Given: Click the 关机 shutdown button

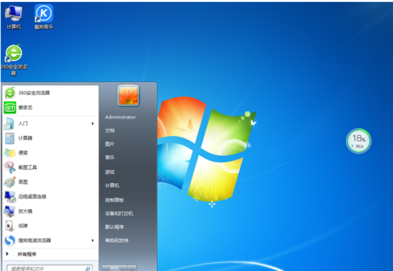Looking at the screenshot, I should tap(113, 268).
